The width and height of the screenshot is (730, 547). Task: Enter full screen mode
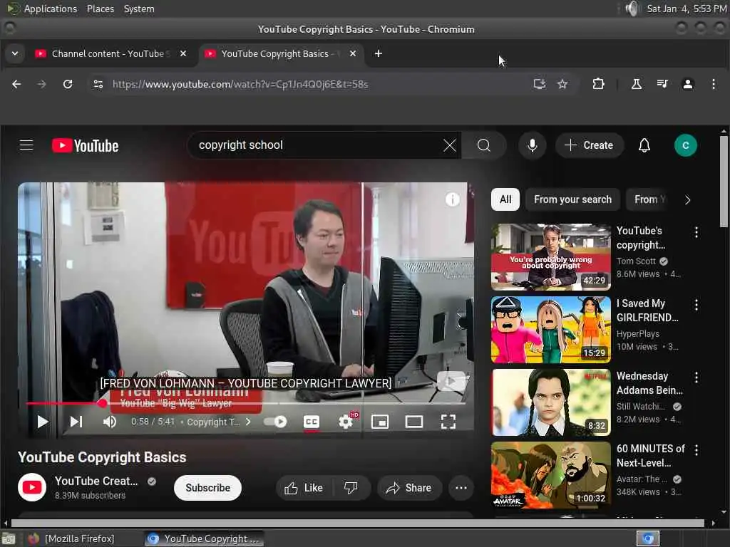[448, 422]
